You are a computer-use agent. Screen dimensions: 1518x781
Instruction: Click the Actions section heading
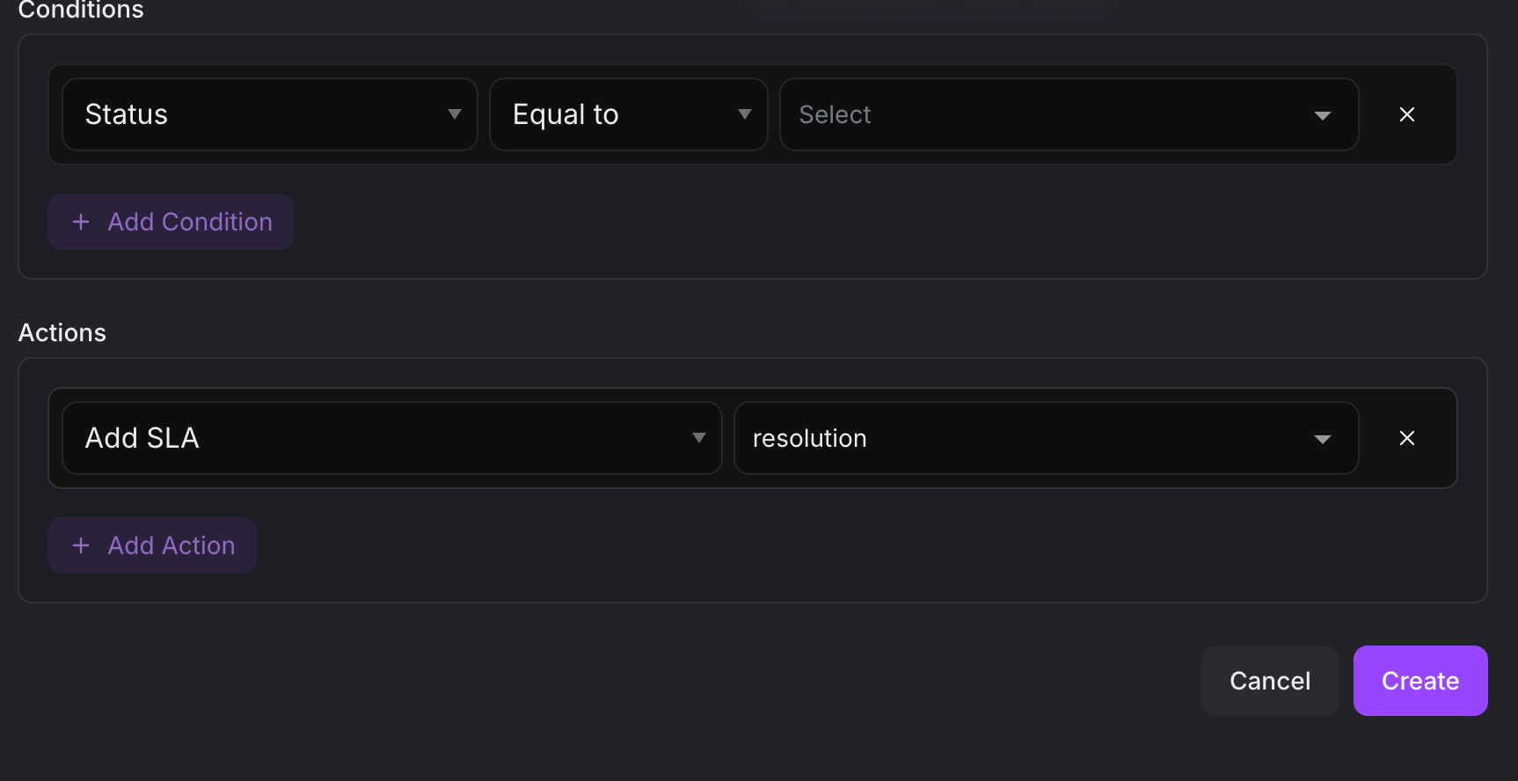click(62, 332)
